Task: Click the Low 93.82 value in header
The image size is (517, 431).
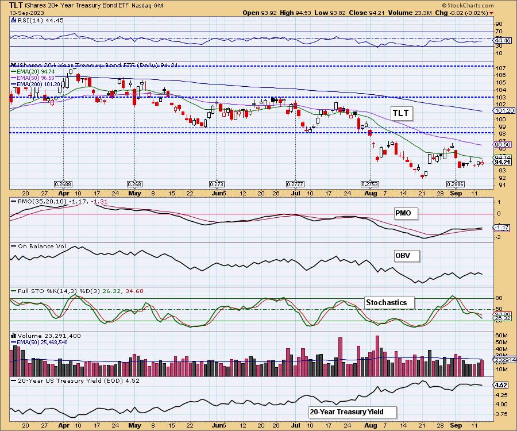Action: pyautogui.click(x=330, y=13)
